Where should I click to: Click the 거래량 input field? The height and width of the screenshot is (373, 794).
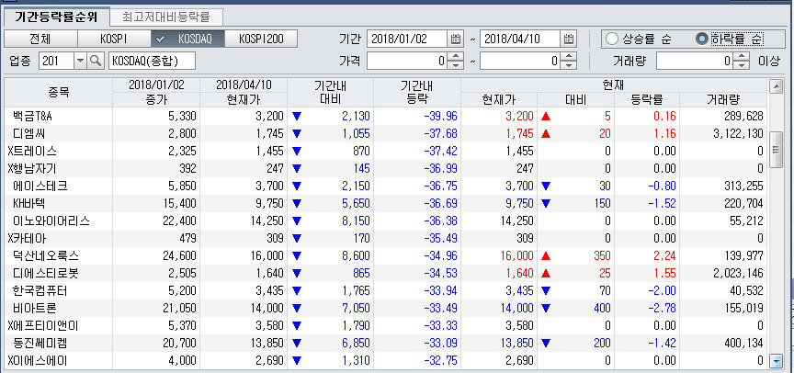696,62
